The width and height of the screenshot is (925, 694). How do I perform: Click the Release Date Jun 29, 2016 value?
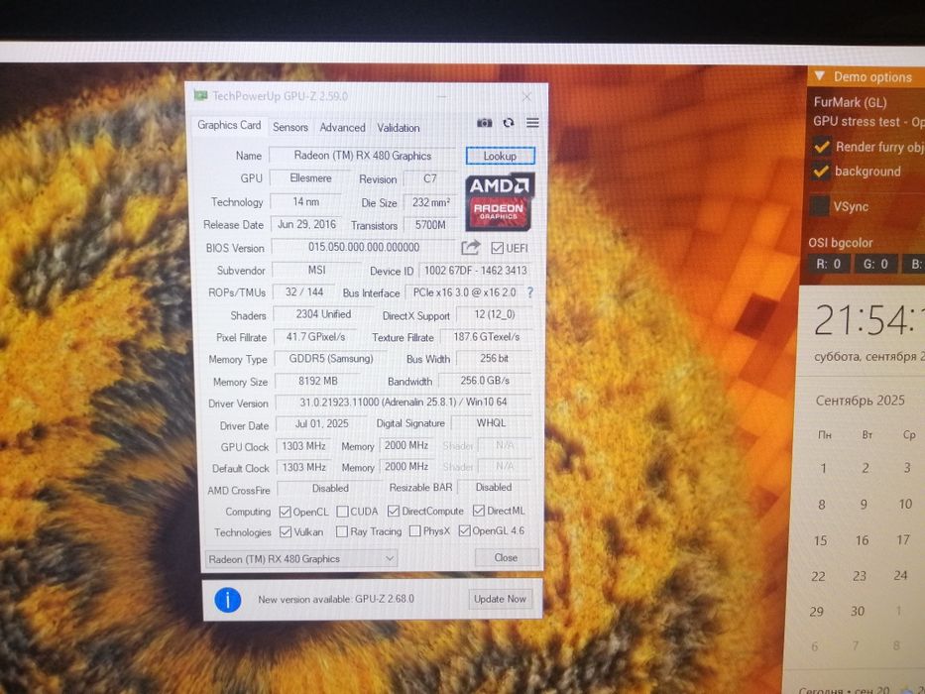306,224
